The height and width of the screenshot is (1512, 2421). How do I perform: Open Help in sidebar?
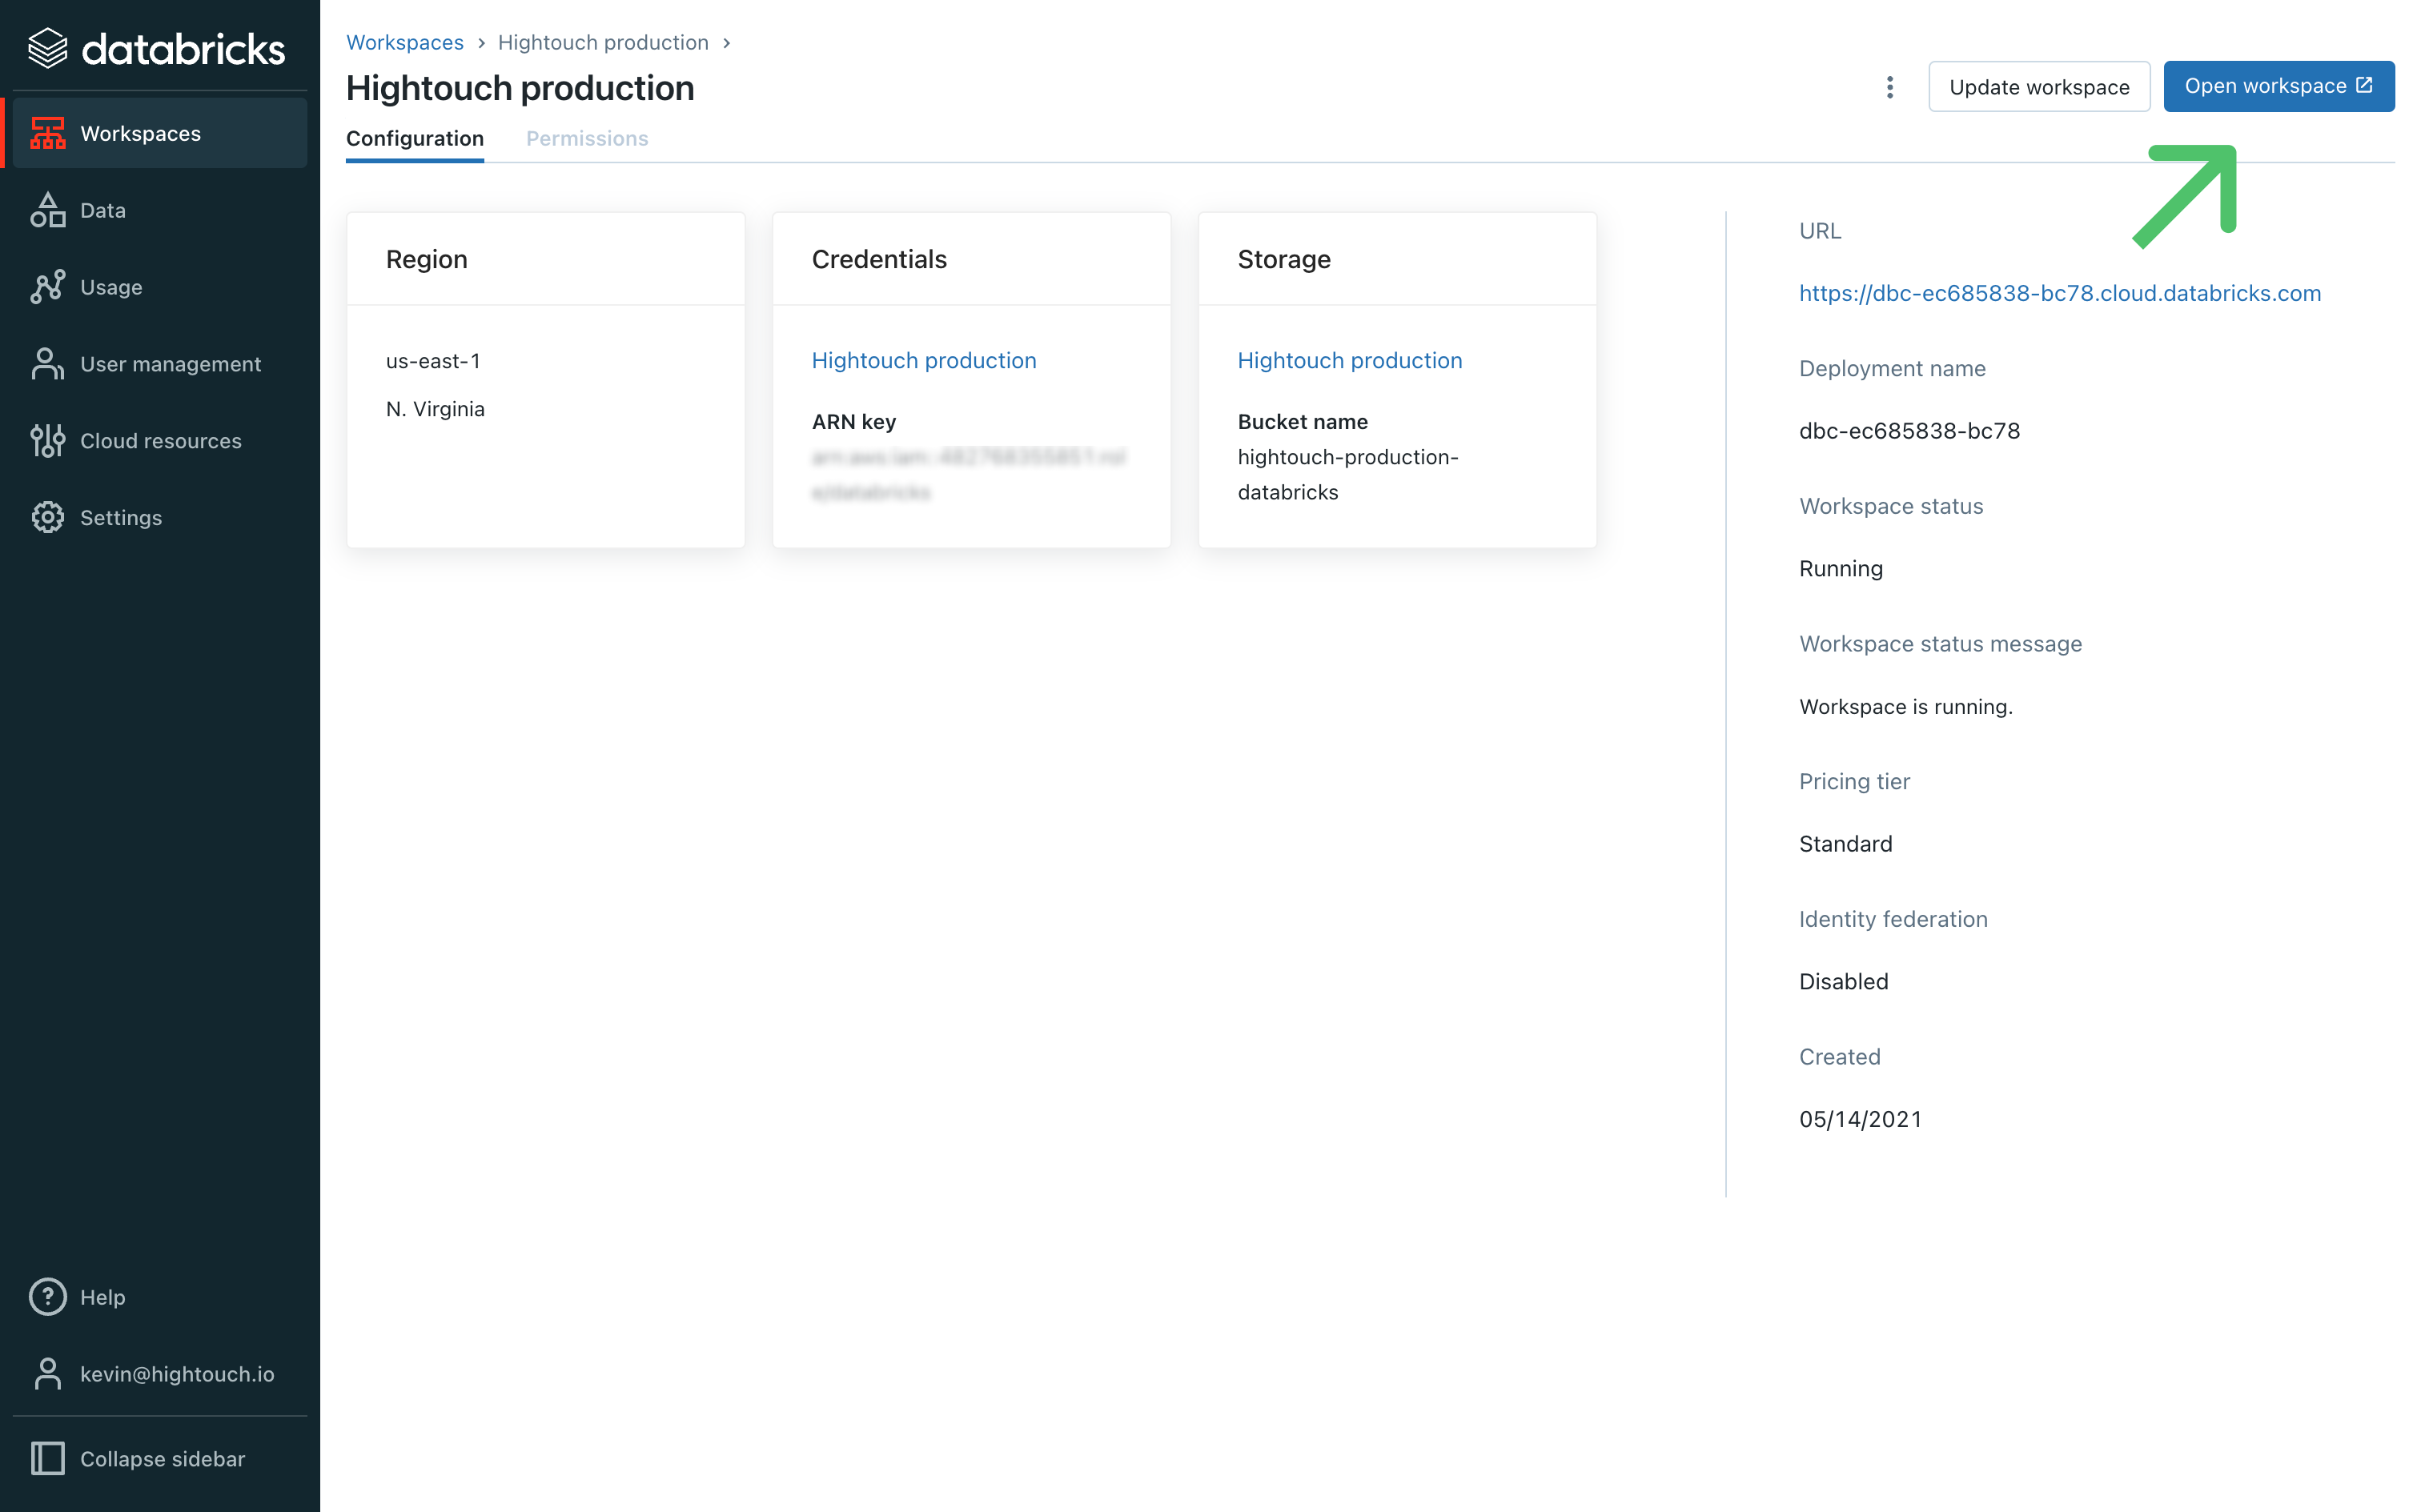coord(159,1297)
